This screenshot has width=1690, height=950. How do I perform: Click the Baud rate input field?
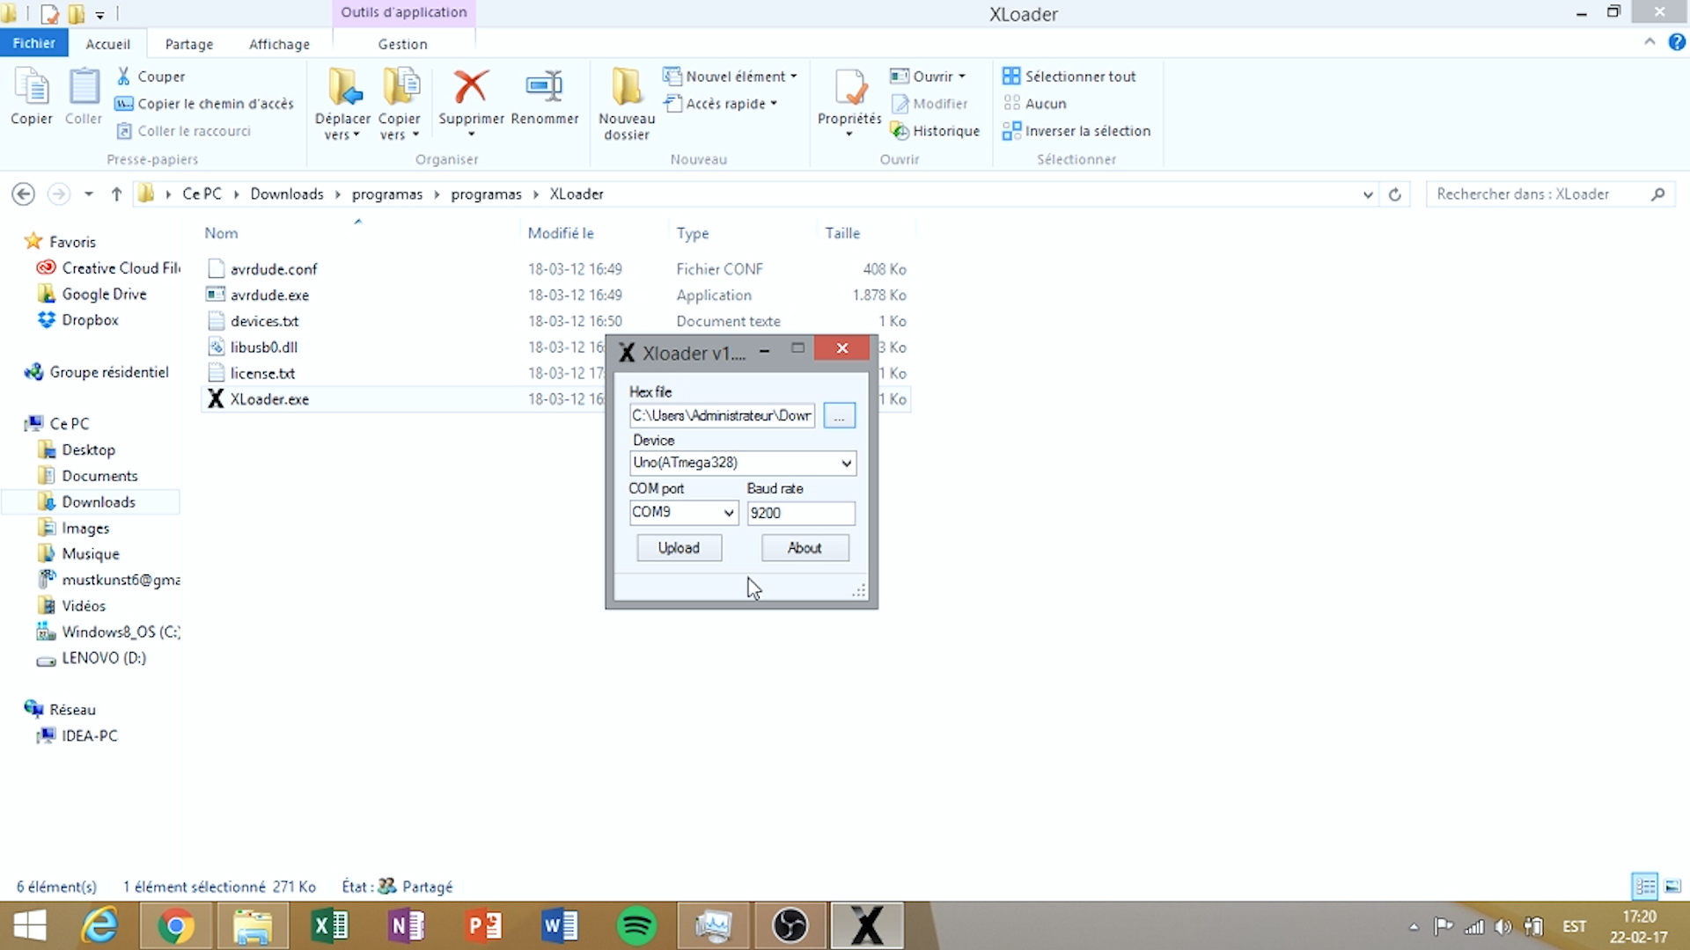pyautogui.click(x=801, y=512)
